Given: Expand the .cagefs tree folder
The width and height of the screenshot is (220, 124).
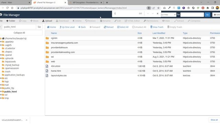Looking at the screenshot, I should point(1,45).
